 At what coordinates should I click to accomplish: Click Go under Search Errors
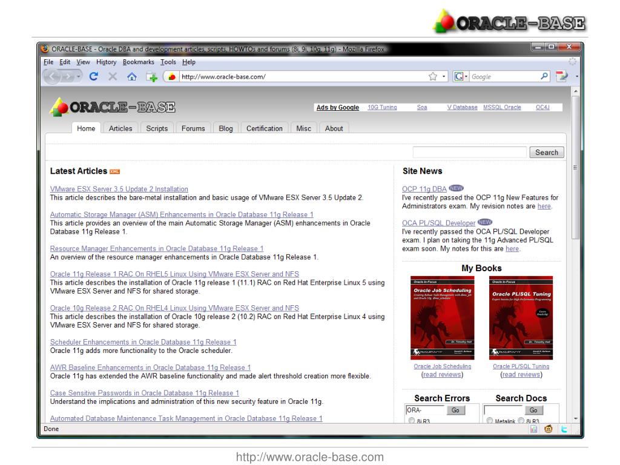455,410
